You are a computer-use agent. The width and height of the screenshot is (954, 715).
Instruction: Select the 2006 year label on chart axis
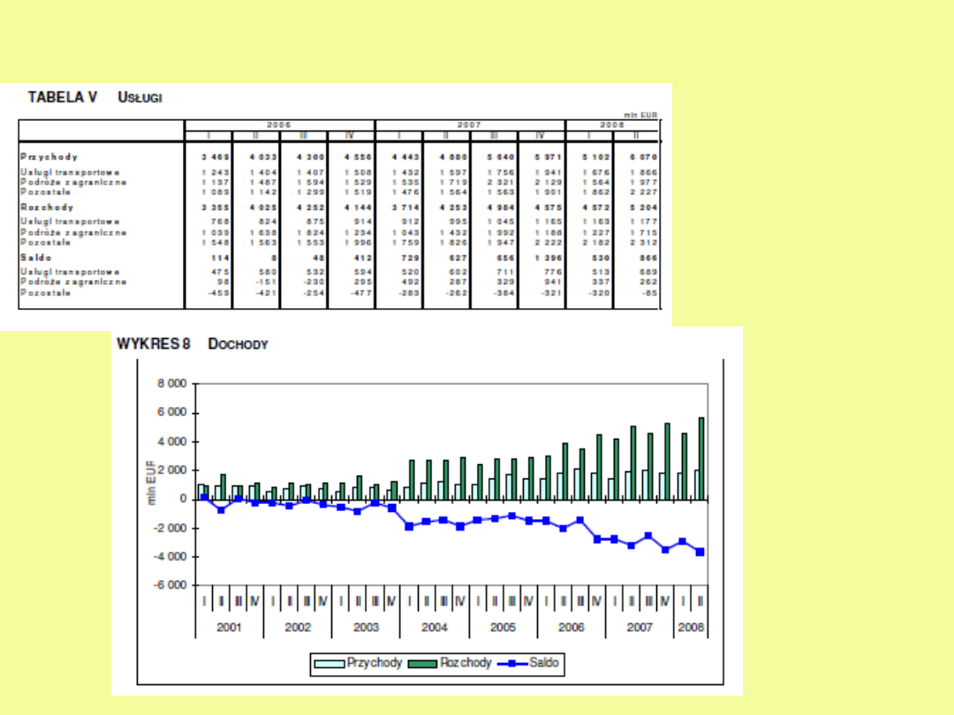point(571,628)
